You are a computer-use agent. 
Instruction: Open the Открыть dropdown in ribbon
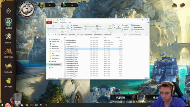(126, 25)
